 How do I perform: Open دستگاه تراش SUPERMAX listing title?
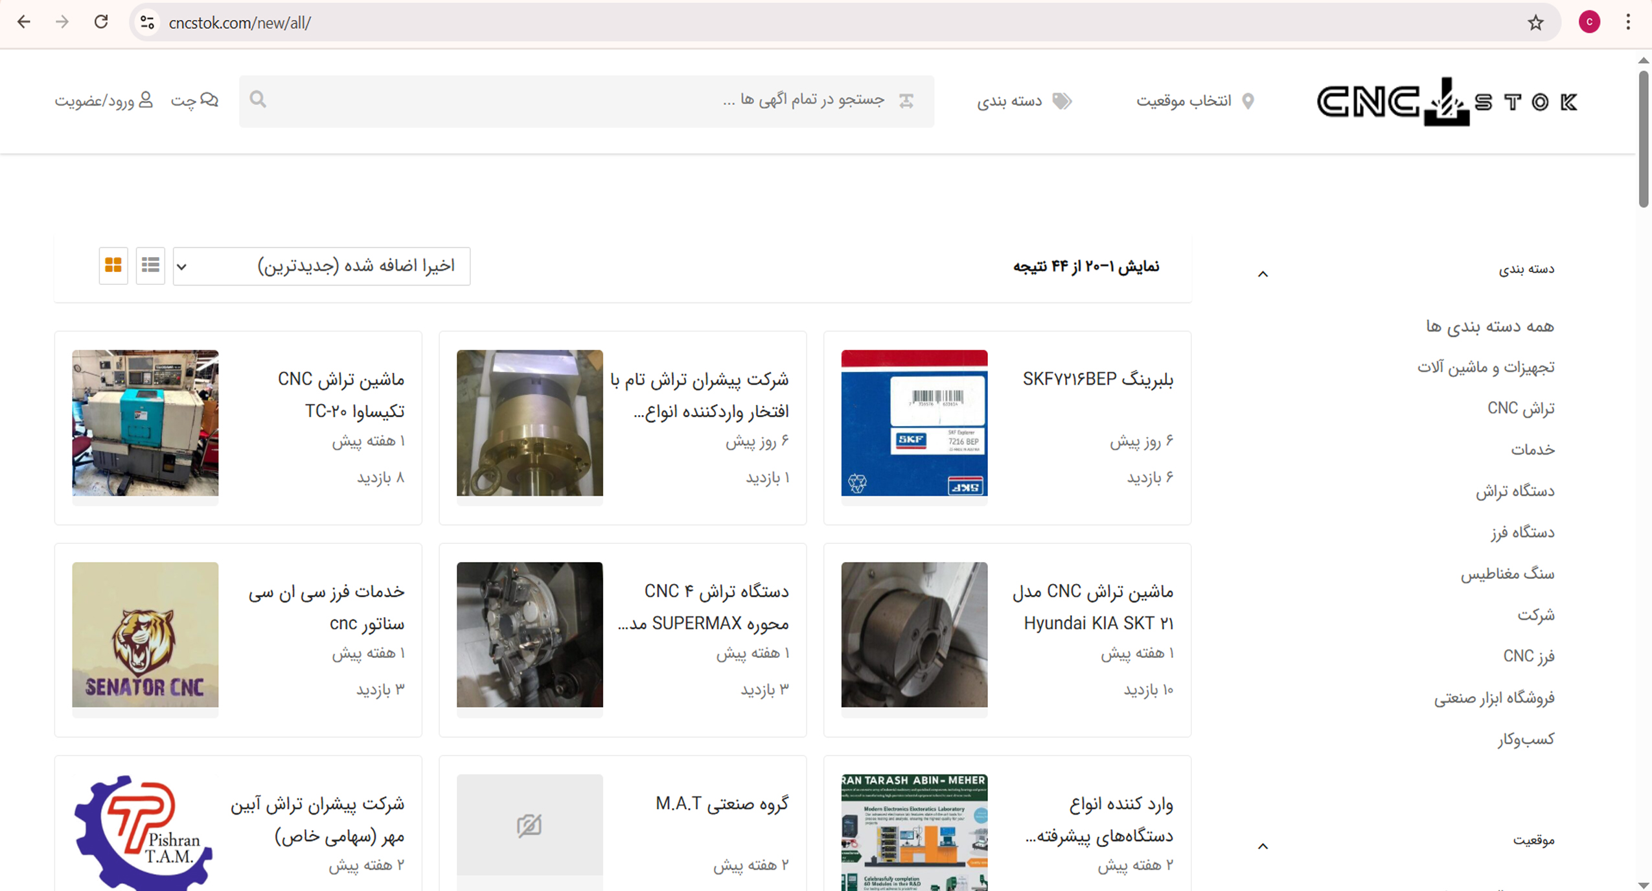703,607
